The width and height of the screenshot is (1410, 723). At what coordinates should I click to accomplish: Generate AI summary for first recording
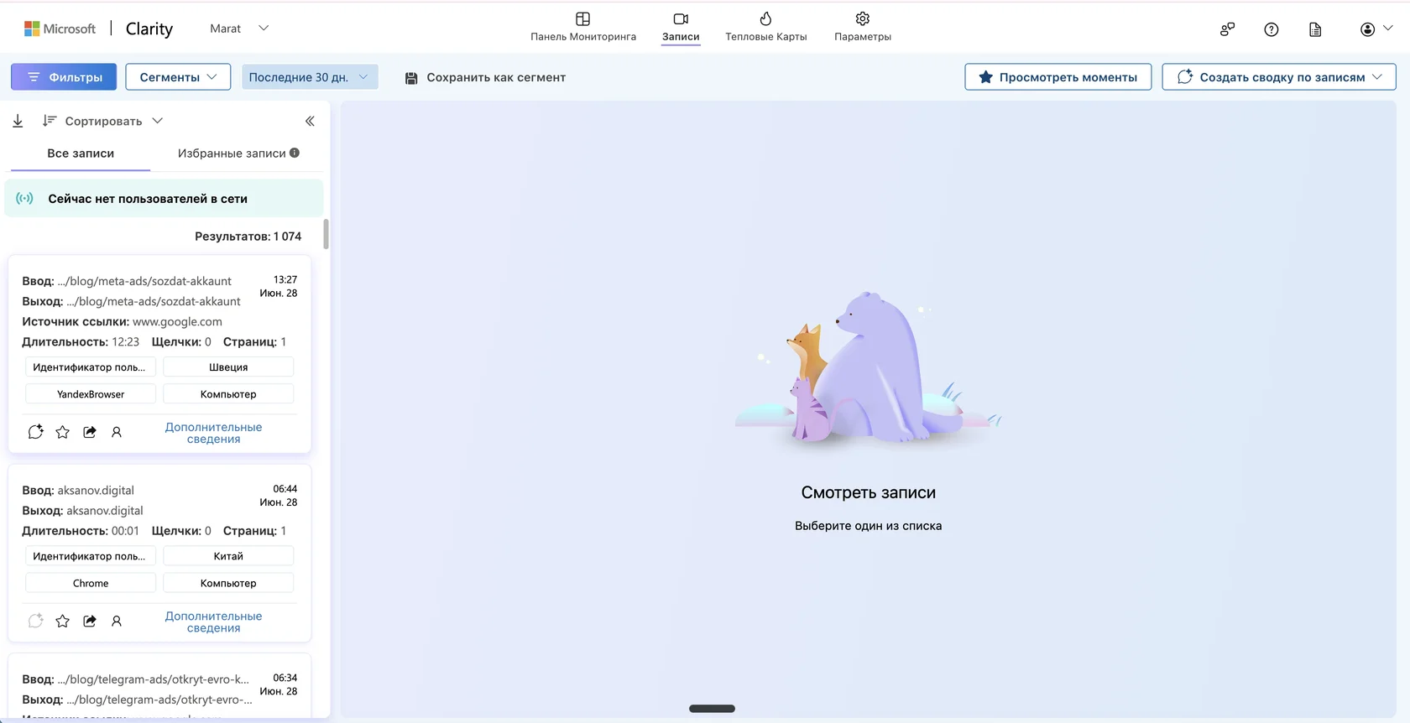pyautogui.click(x=35, y=432)
